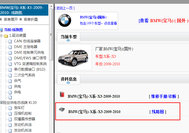
Task: Select 压缩机控制 tree item
Action: point(23,113)
